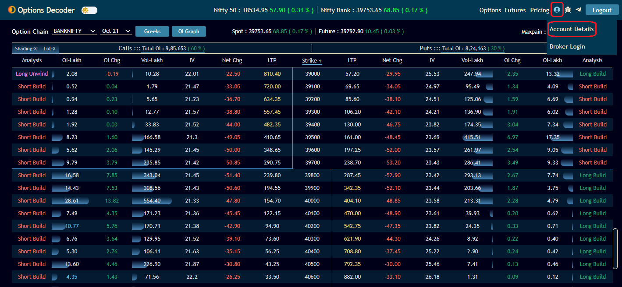Click puts LTP value 57.20
This screenshot has height=287, width=622.
(352, 74)
